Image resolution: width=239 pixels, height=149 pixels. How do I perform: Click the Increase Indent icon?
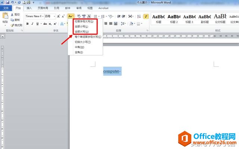(124, 16)
